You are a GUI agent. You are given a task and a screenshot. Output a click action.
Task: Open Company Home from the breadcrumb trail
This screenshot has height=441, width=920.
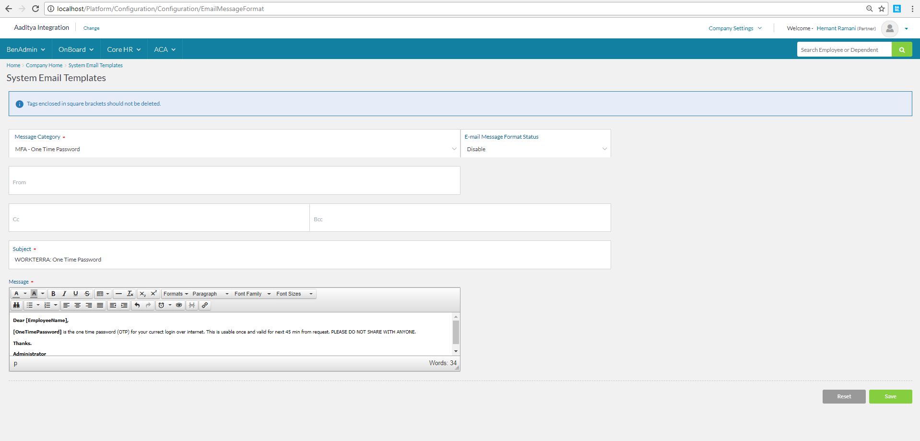(x=44, y=65)
